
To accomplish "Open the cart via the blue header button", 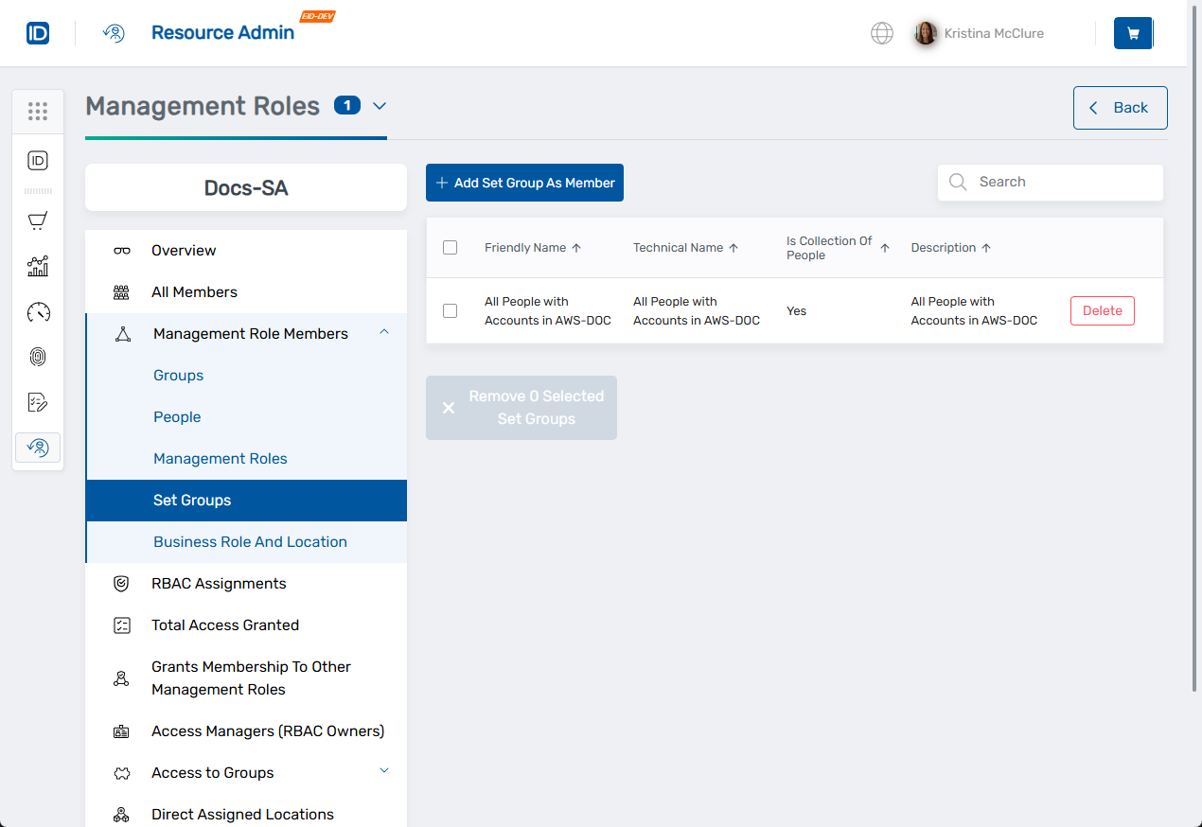I will [x=1133, y=33].
